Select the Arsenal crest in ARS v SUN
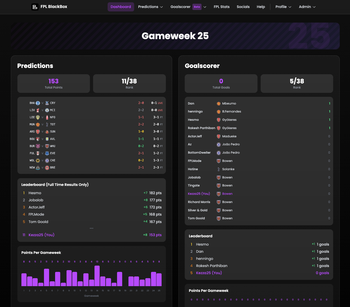 [x=38, y=131]
